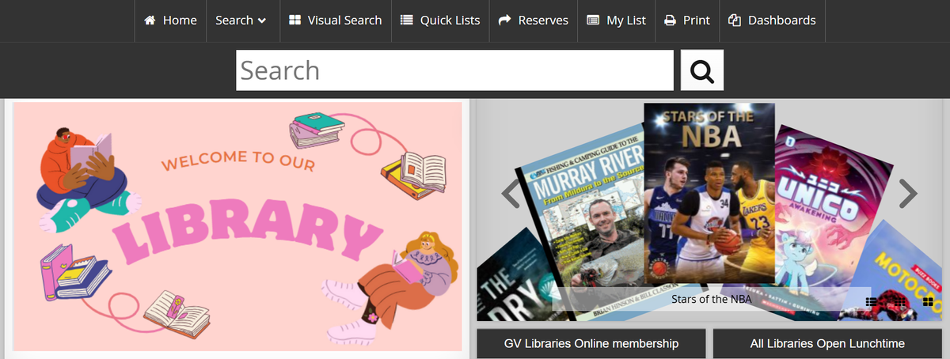The width and height of the screenshot is (950, 359).
Task: Click GV Libraries Online membership button
Action: (591, 344)
